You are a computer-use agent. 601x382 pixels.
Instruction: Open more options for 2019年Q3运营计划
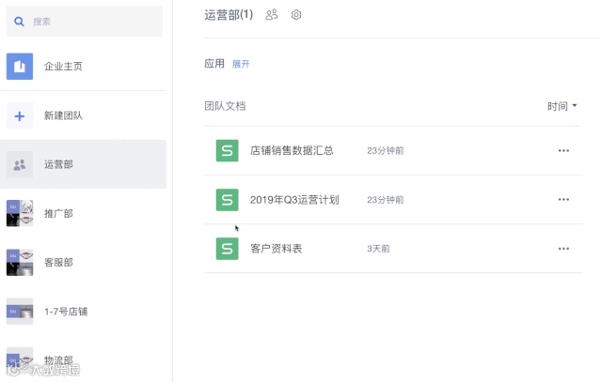[x=563, y=200]
